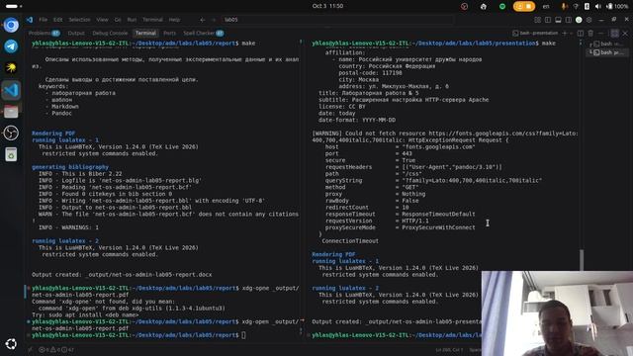Go forward with the navigation arrow
Image resolution: width=633 pixels, height=356 pixels.
tap(214, 20)
